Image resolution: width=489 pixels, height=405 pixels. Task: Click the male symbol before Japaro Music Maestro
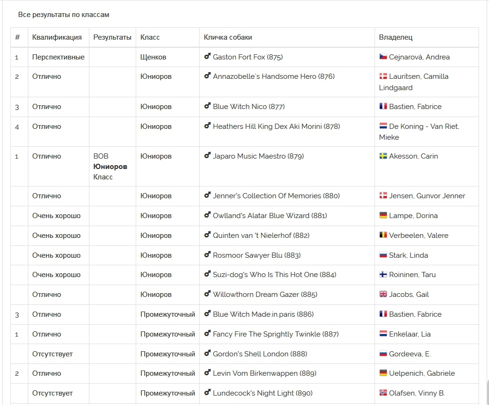tap(208, 155)
